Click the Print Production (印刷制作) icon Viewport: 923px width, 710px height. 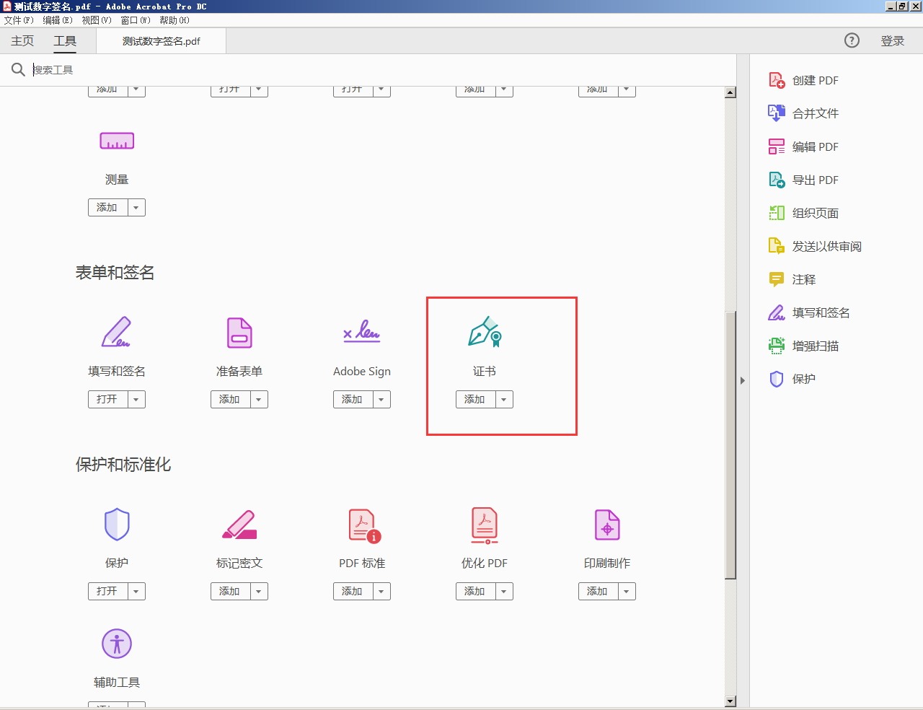607,525
